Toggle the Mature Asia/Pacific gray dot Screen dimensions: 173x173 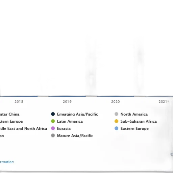coord(53,135)
